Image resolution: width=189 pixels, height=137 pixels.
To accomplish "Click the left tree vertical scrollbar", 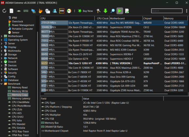I will click(x=38, y=83).
